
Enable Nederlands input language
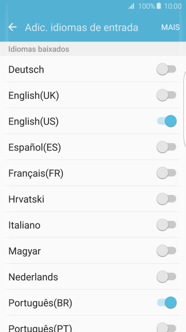pos(166,277)
